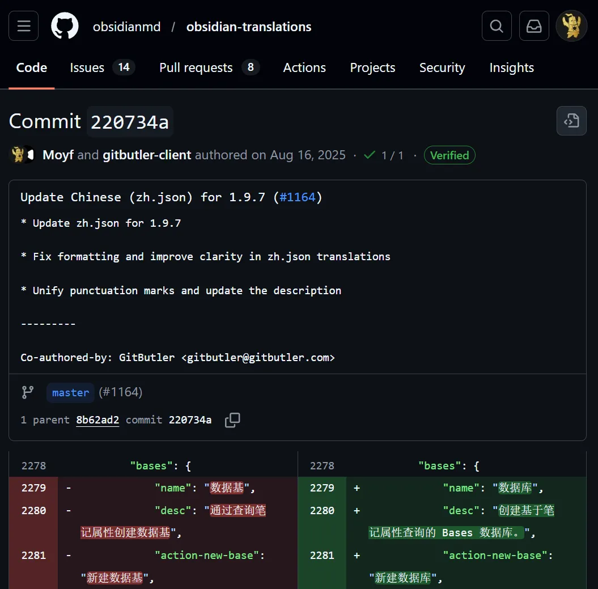
Task: Open the hamburger navigation menu
Action: [x=24, y=26]
